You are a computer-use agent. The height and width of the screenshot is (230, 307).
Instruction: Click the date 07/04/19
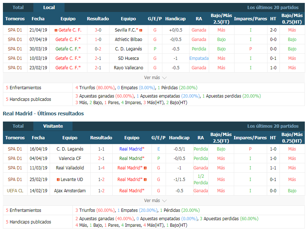pyautogui.click(x=38, y=40)
